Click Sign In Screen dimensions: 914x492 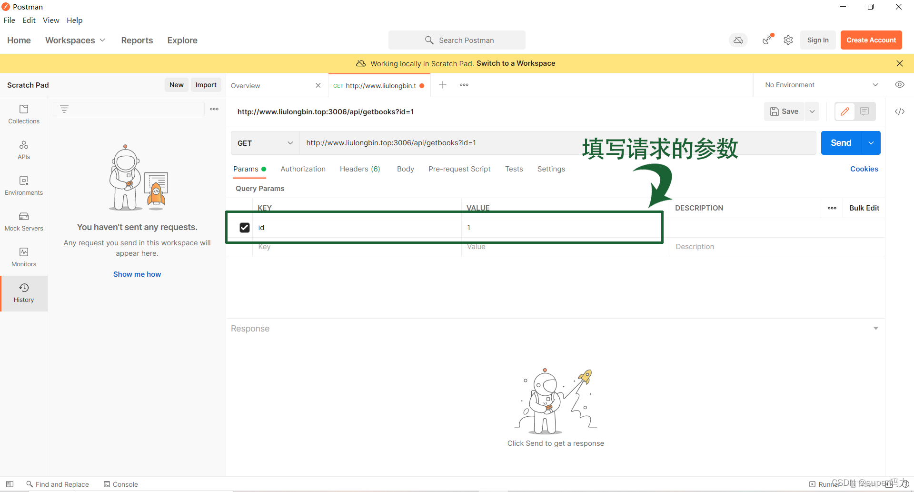(818, 40)
